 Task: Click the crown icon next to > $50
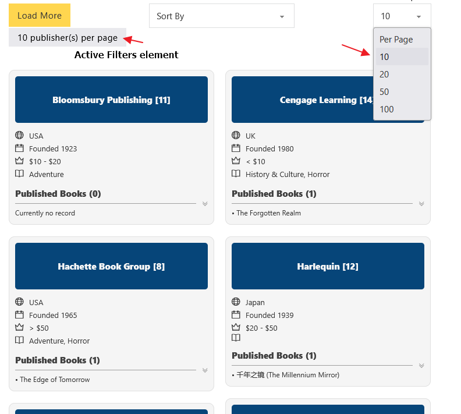[19, 328]
